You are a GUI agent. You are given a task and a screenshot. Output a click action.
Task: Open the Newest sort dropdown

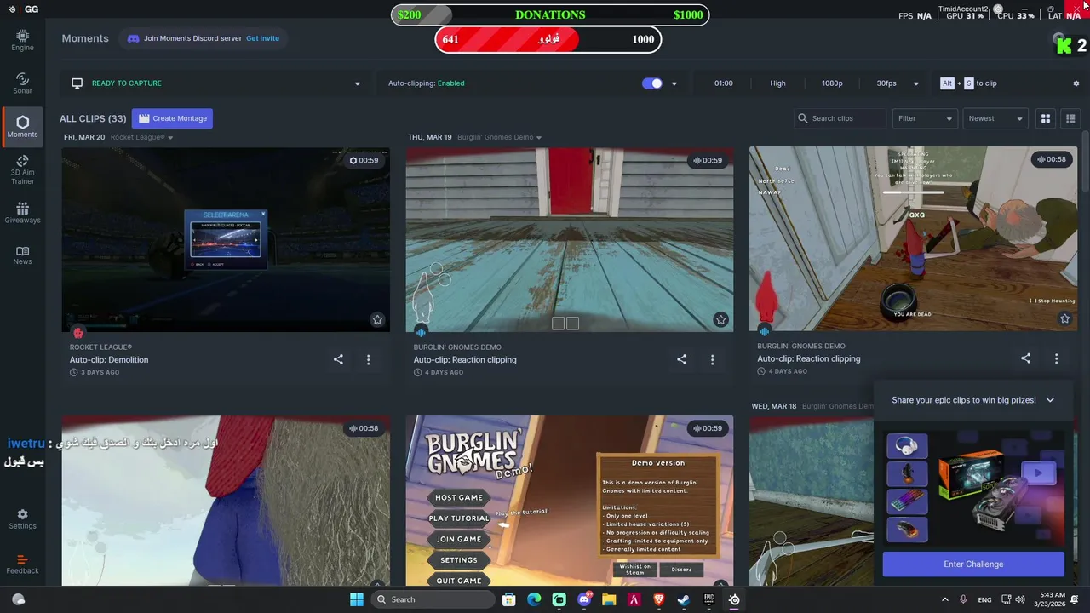995,118
